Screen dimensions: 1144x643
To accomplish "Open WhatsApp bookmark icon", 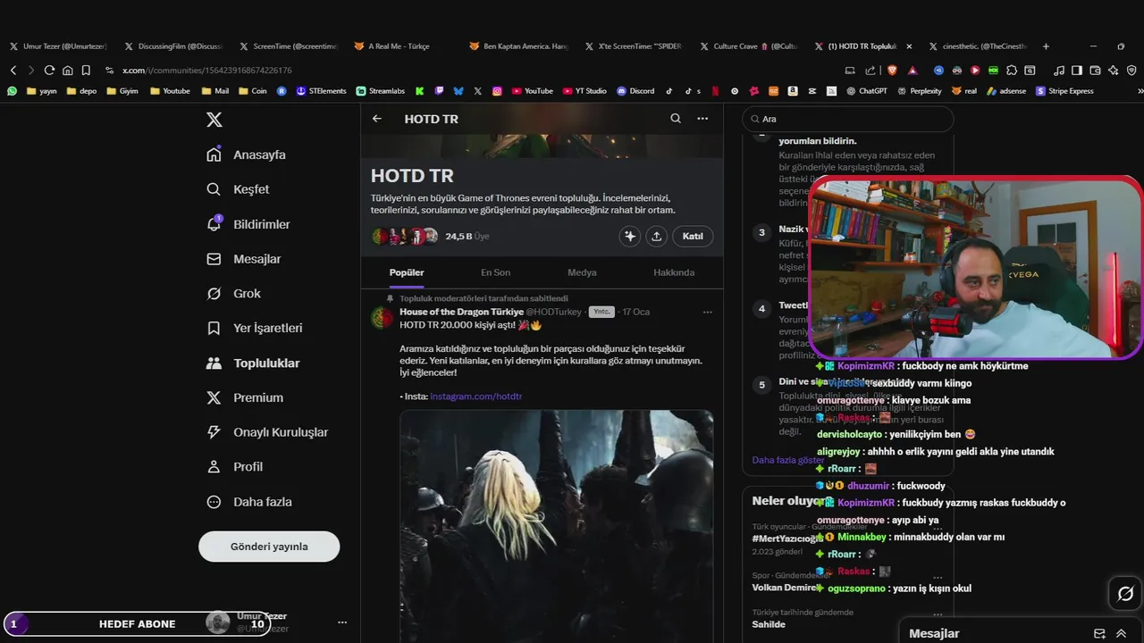I will pyautogui.click(x=12, y=90).
